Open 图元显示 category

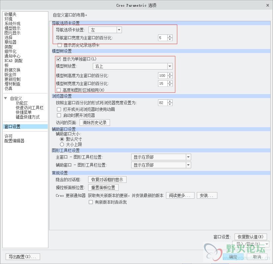pyautogui.click(x=12, y=33)
